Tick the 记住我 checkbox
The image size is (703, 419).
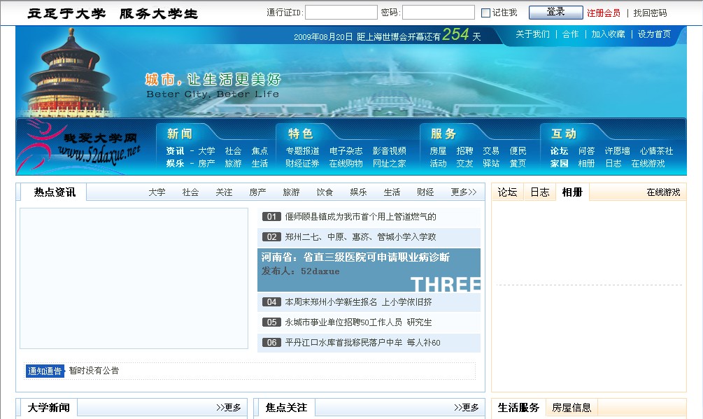485,13
